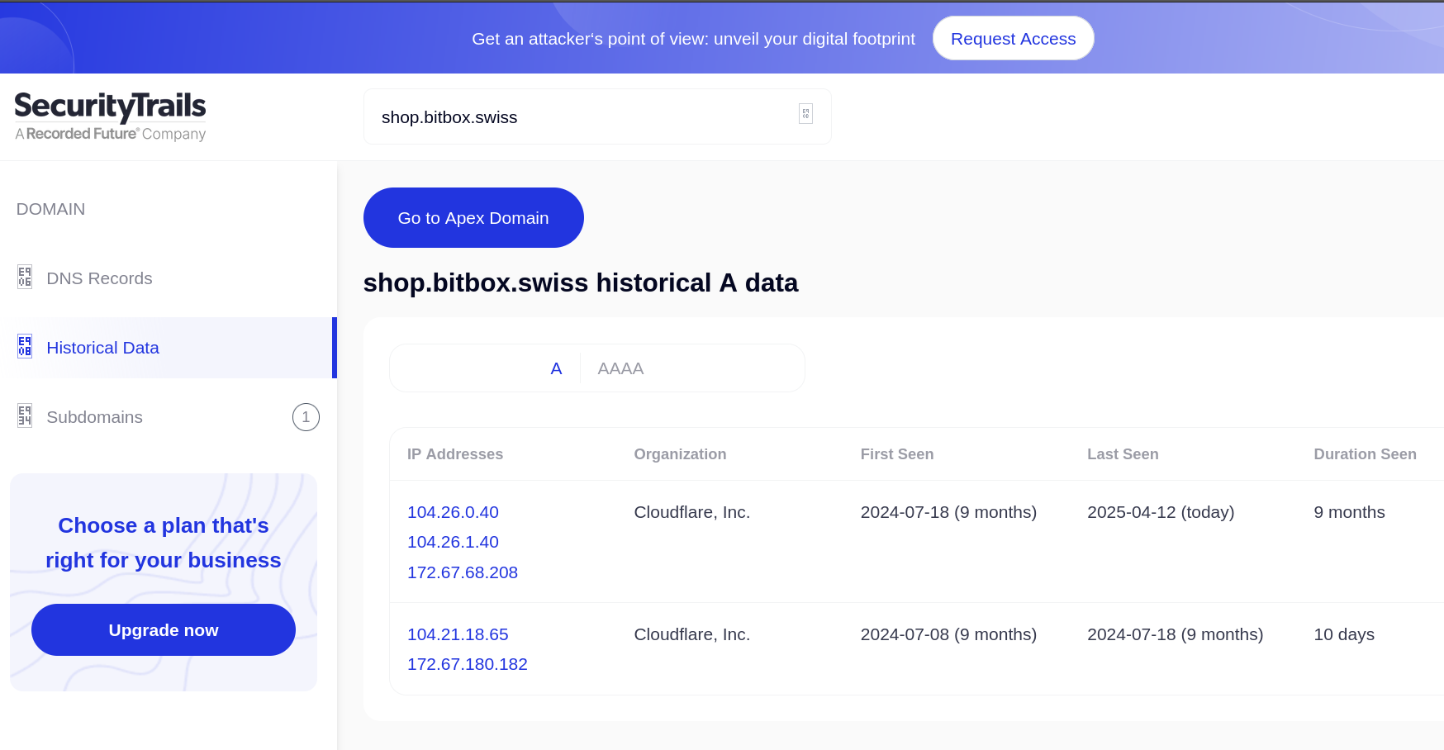Click First Seen value 2024-07-18 (9 months)
The height and width of the screenshot is (750, 1444).
(948, 512)
